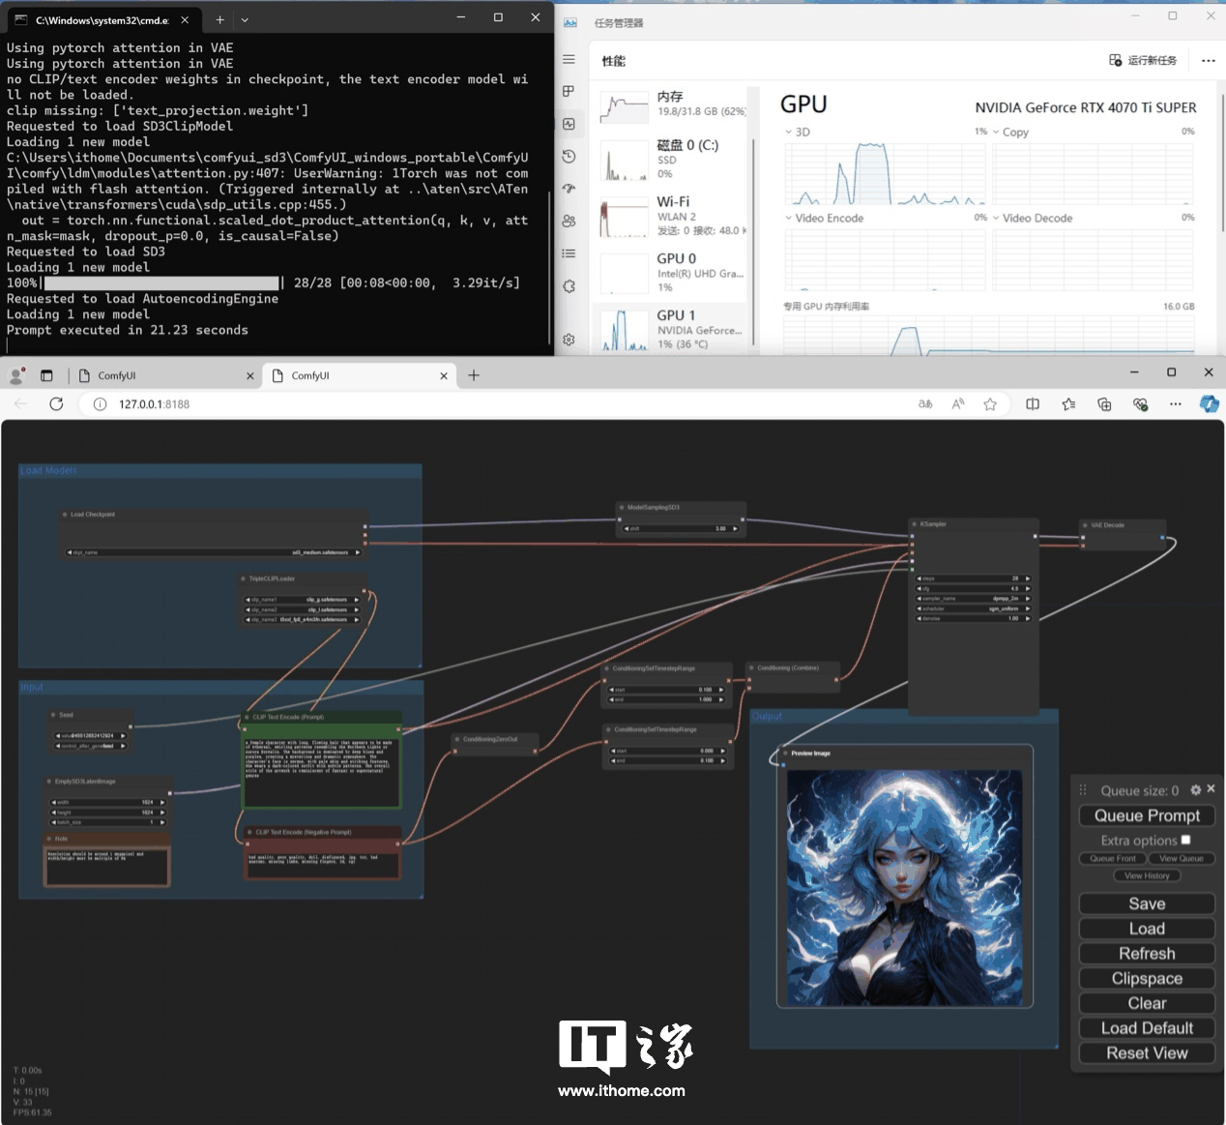Viewport: 1226px width, 1125px height.
Task: Select the Performance icon in Task Manager sidebar
Action: 569,124
